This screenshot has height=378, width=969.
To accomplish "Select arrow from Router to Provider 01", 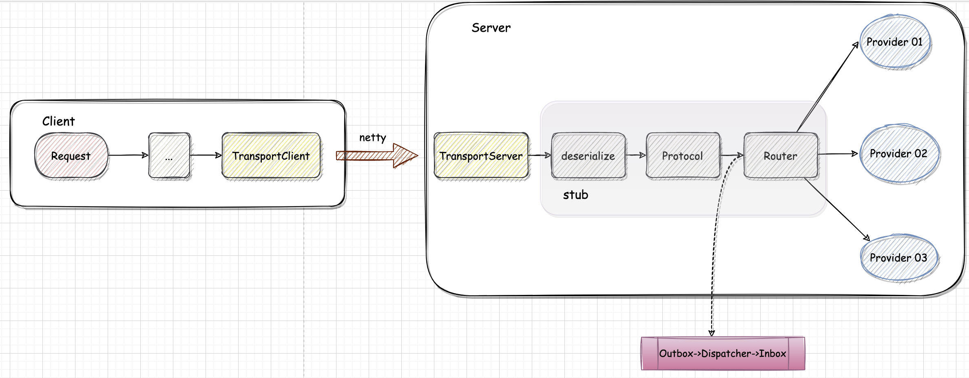I will coord(828,87).
